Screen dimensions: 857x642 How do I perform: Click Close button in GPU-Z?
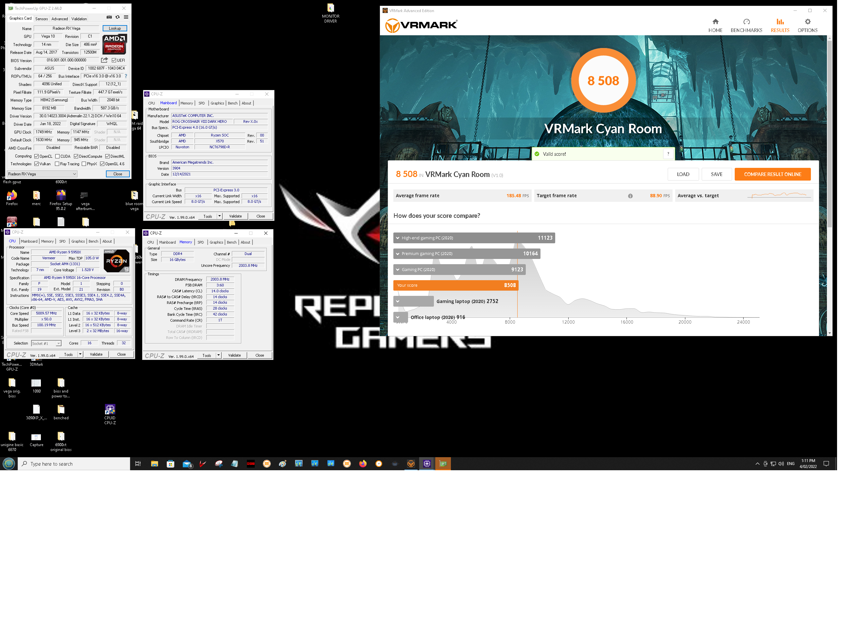(x=118, y=174)
